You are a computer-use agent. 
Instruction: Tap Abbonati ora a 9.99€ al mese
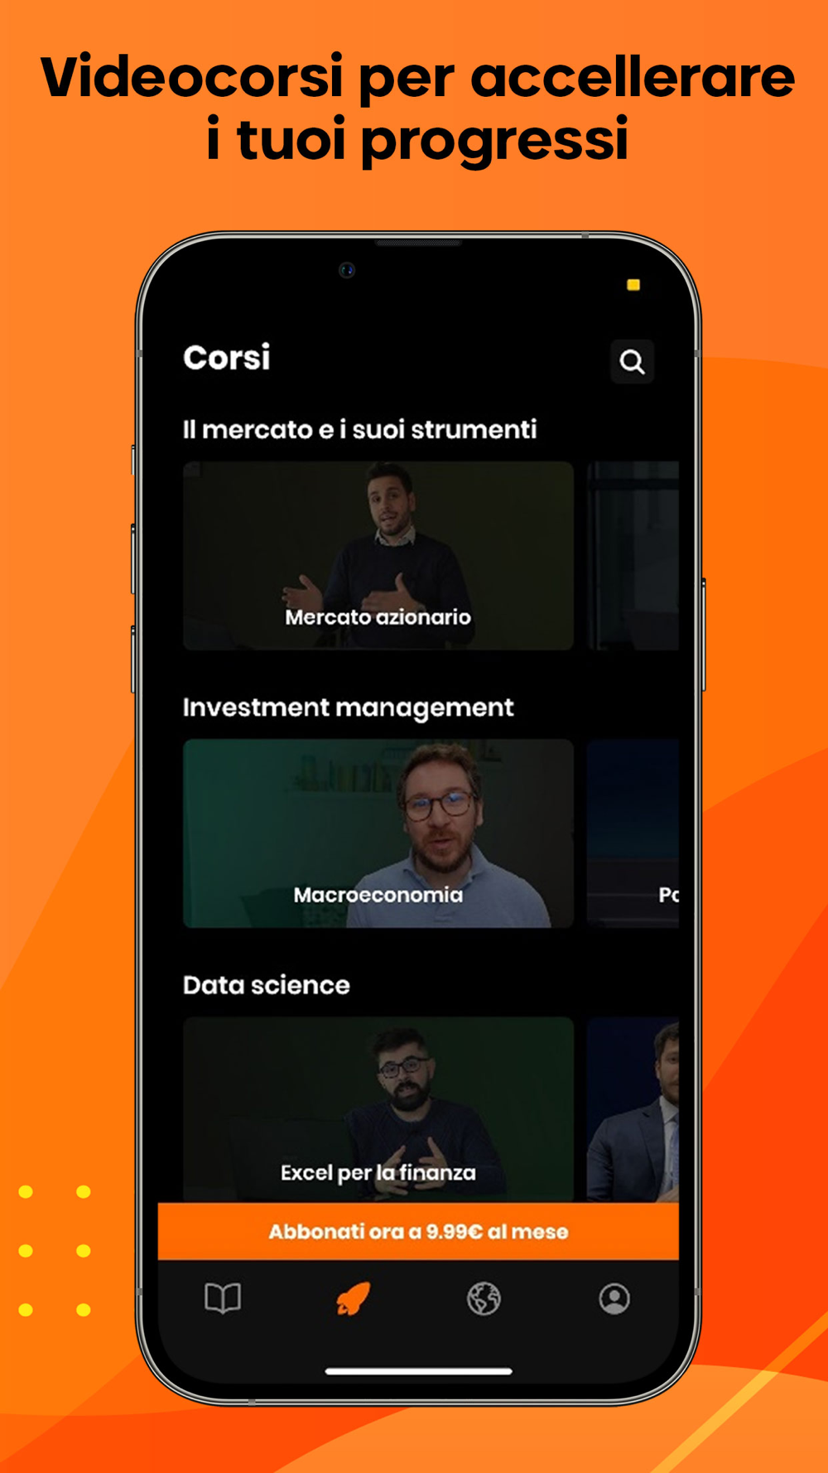418,1231
